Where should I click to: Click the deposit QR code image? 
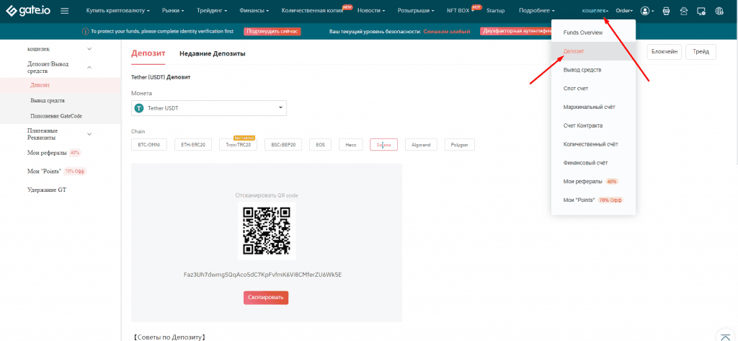(x=267, y=230)
